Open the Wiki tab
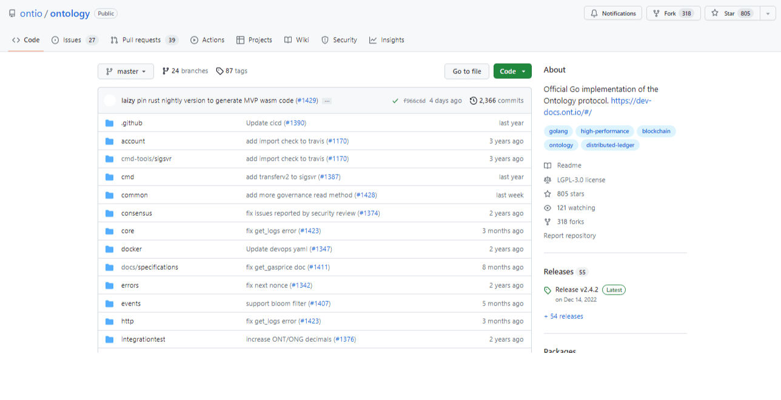The height and width of the screenshot is (400, 781). coord(297,40)
